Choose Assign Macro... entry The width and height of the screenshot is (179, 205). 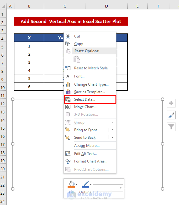coord(90,146)
